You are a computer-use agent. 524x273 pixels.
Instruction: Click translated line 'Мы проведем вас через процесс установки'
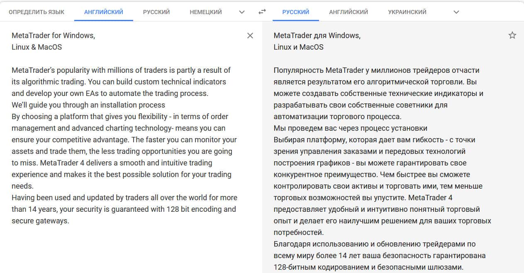click(x=351, y=128)
